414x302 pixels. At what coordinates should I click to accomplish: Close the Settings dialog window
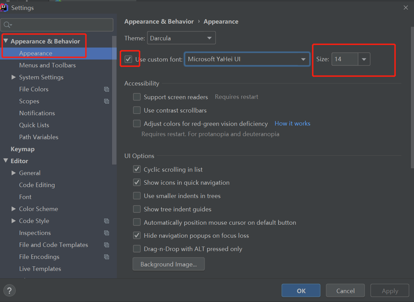pyautogui.click(x=405, y=8)
